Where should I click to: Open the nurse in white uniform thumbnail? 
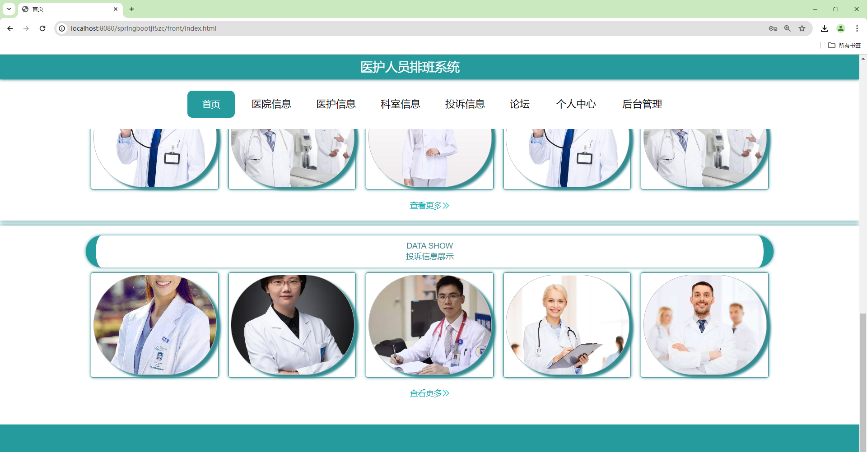coord(429,158)
